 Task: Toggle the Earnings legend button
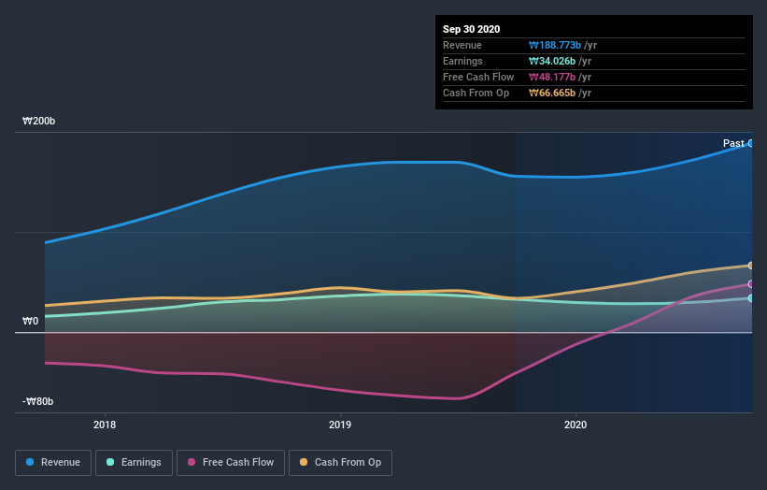(x=134, y=463)
